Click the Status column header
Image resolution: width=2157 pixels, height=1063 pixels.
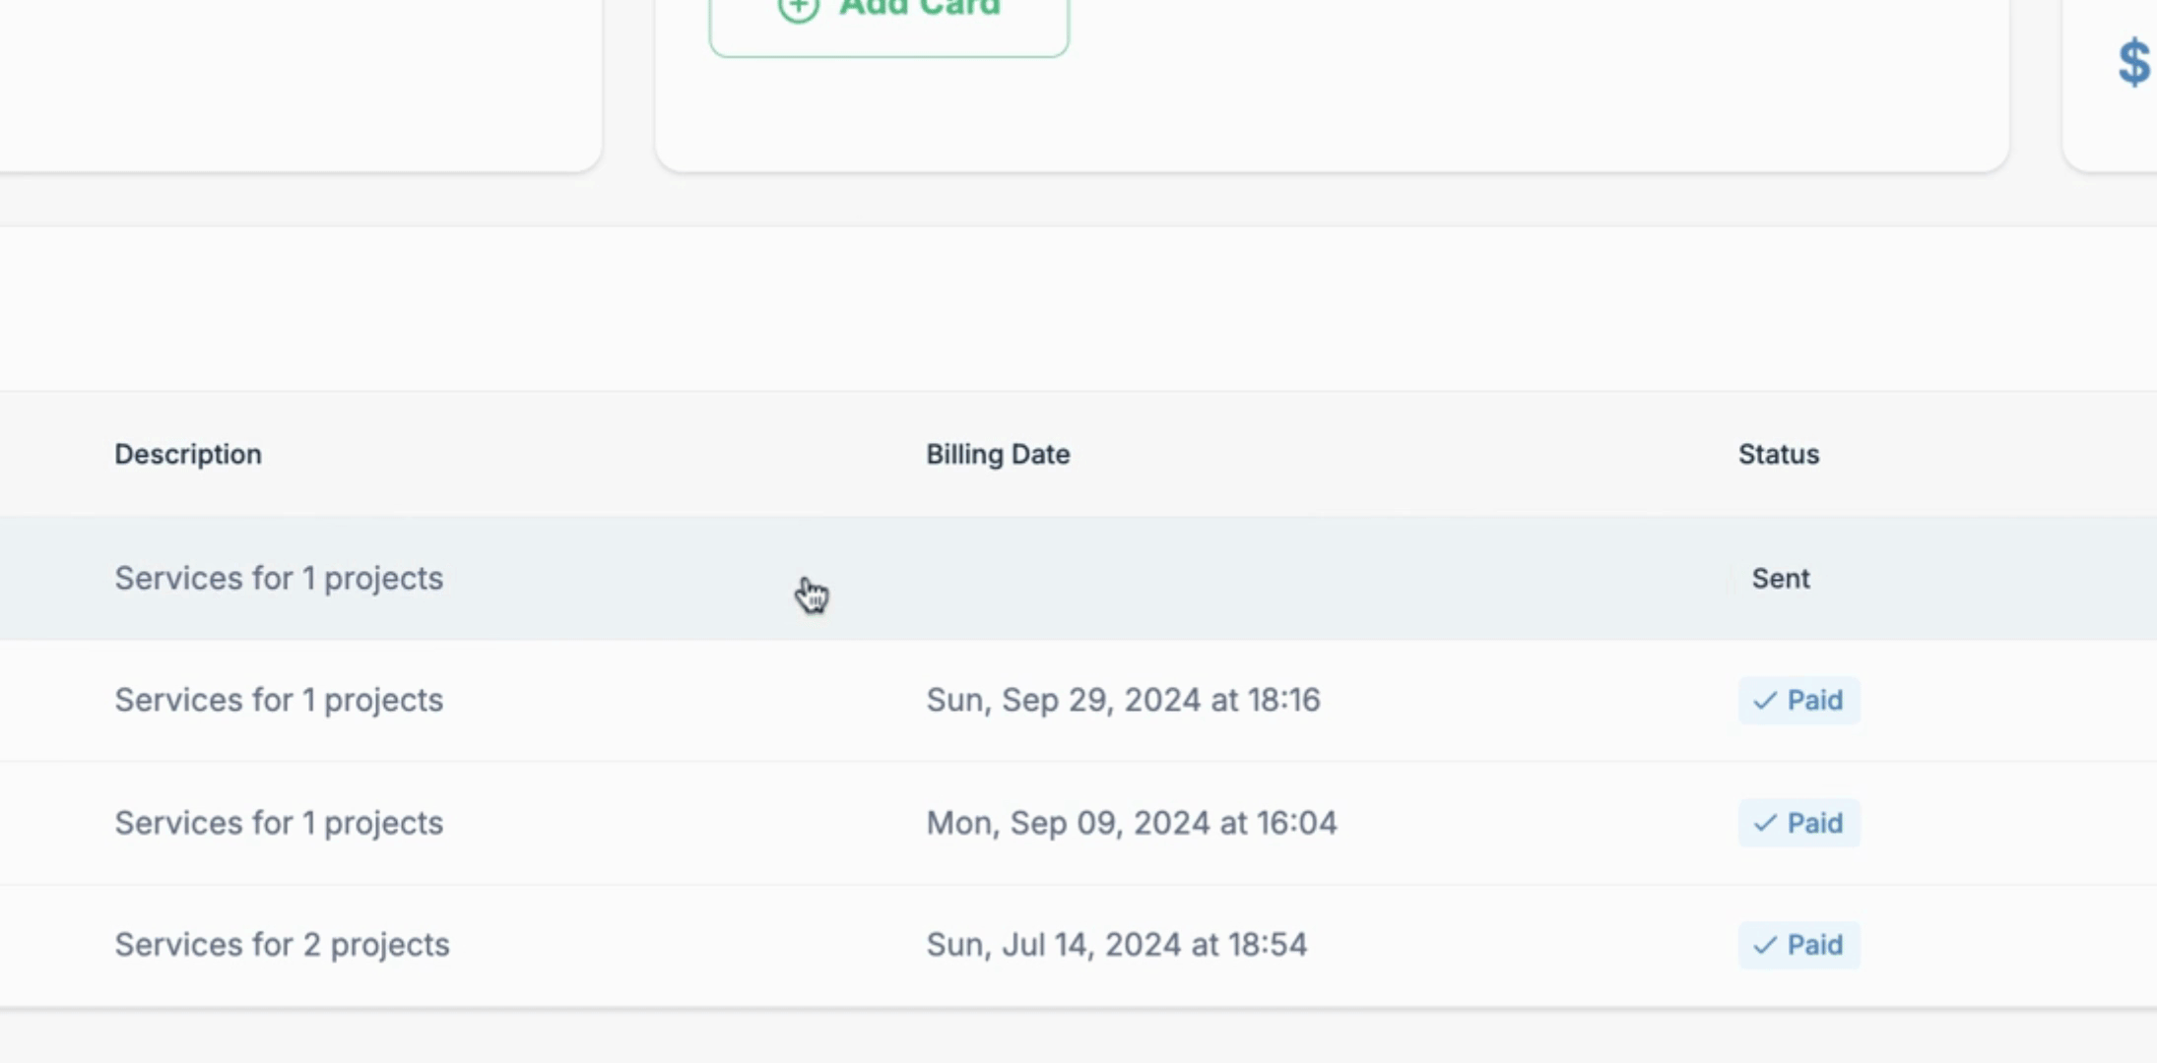pos(1779,455)
